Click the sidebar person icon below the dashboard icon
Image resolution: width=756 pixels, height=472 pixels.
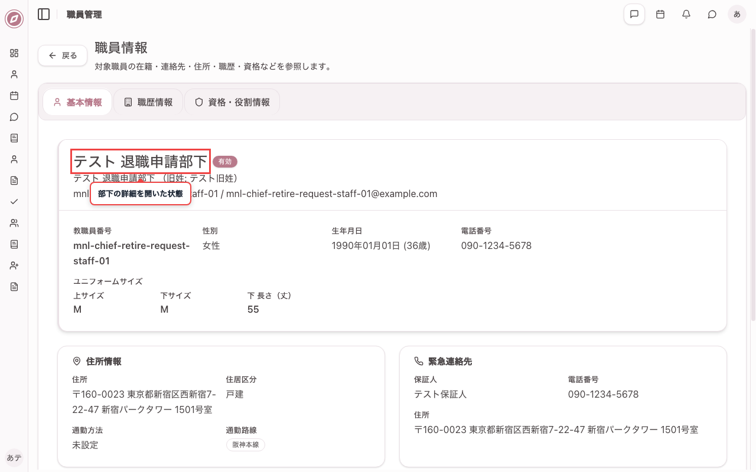click(x=14, y=74)
